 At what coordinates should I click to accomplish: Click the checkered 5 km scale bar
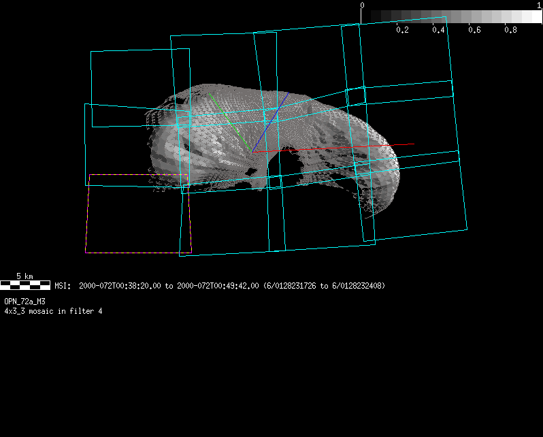pyautogui.click(x=25, y=285)
